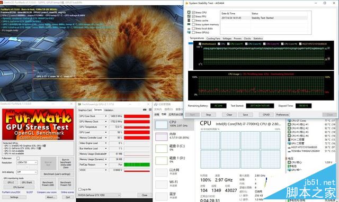Open GPU Load sensor dropdown
This screenshot has height=202, width=339.
106,132
